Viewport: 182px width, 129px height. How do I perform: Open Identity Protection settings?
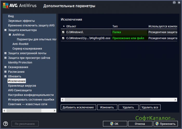20,63
